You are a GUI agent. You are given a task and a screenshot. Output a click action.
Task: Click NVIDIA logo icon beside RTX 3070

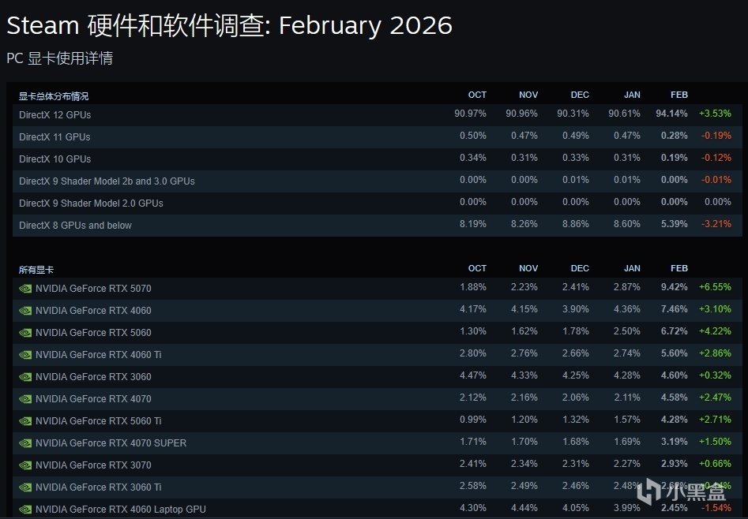[x=25, y=465]
